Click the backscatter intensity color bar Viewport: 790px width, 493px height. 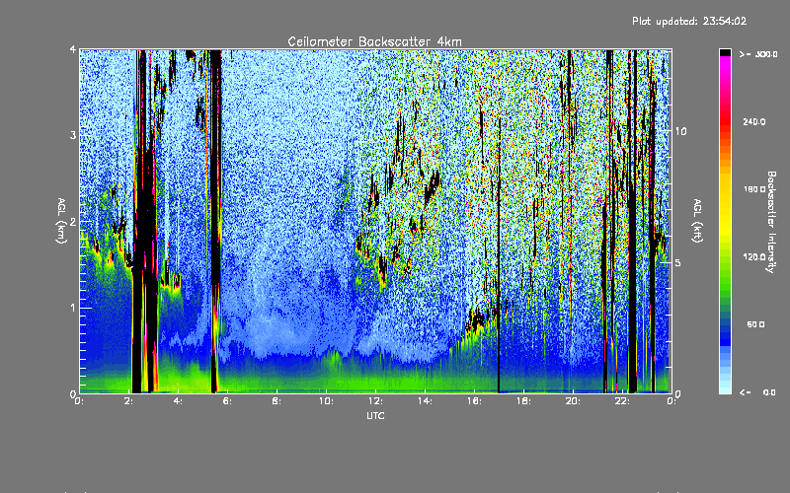click(x=725, y=221)
